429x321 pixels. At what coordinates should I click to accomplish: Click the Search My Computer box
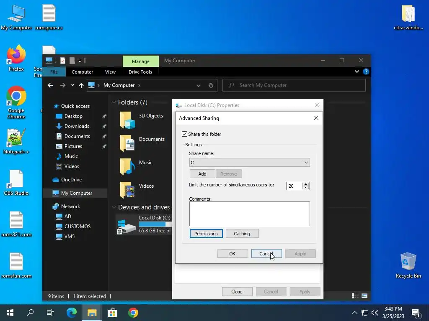coord(294,85)
